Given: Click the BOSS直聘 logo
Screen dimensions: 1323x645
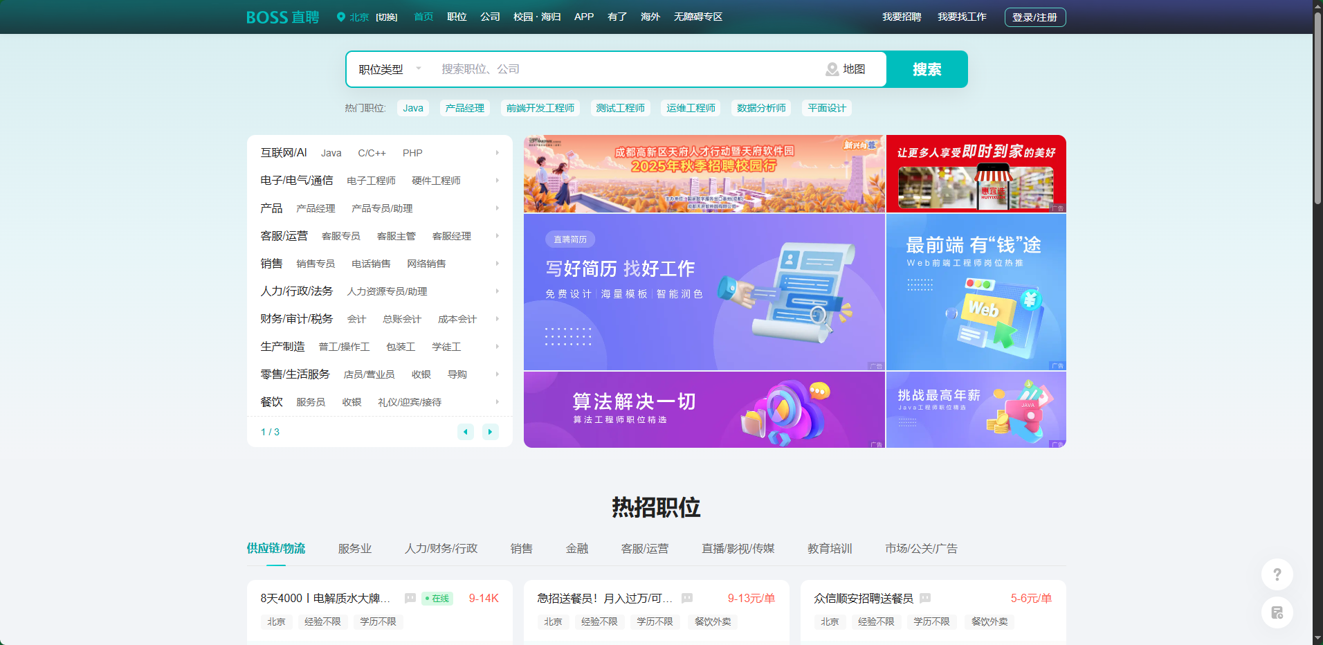Looking at the screenshot, I should tap(282, 17).
